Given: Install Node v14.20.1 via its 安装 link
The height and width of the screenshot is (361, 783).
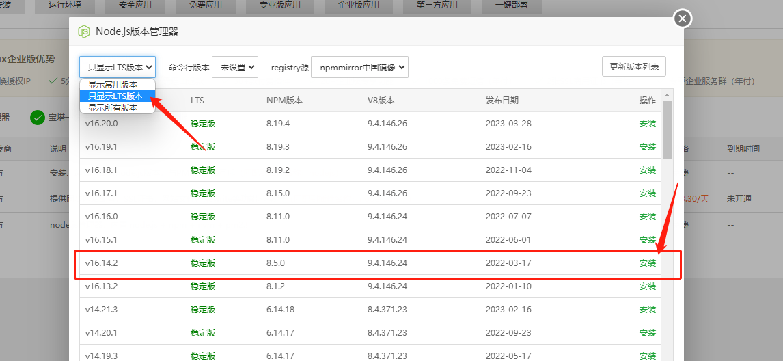Looking at the screenshot, I should [648, 333].
